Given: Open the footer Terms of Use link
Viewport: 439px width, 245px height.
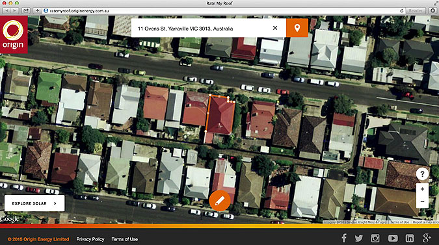Looking at the screenshot, I should [125, 239].
